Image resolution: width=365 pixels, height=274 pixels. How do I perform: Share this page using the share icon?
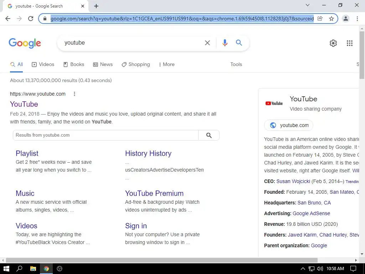click(320, 19)
